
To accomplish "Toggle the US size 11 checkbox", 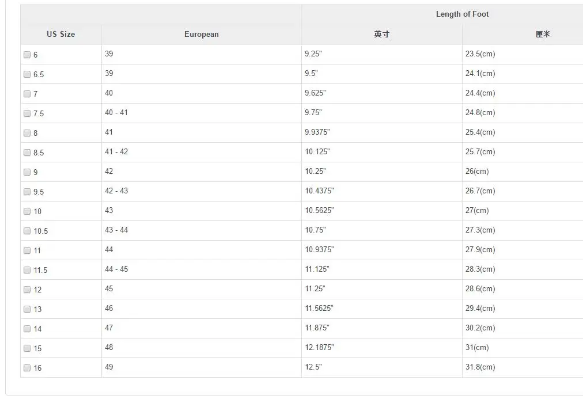I will pos(27,250).
